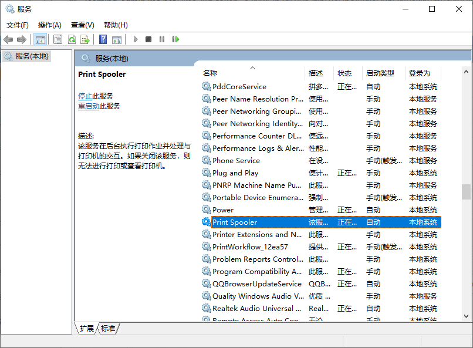This screenshot has height=348, width=473.
Task: Select Realtek Audio Universal service name
Action: click(x=256, y=308)
